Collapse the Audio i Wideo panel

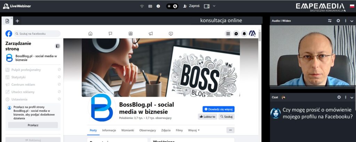352,21
